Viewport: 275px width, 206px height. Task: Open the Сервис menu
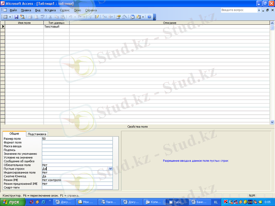[65, 10]
